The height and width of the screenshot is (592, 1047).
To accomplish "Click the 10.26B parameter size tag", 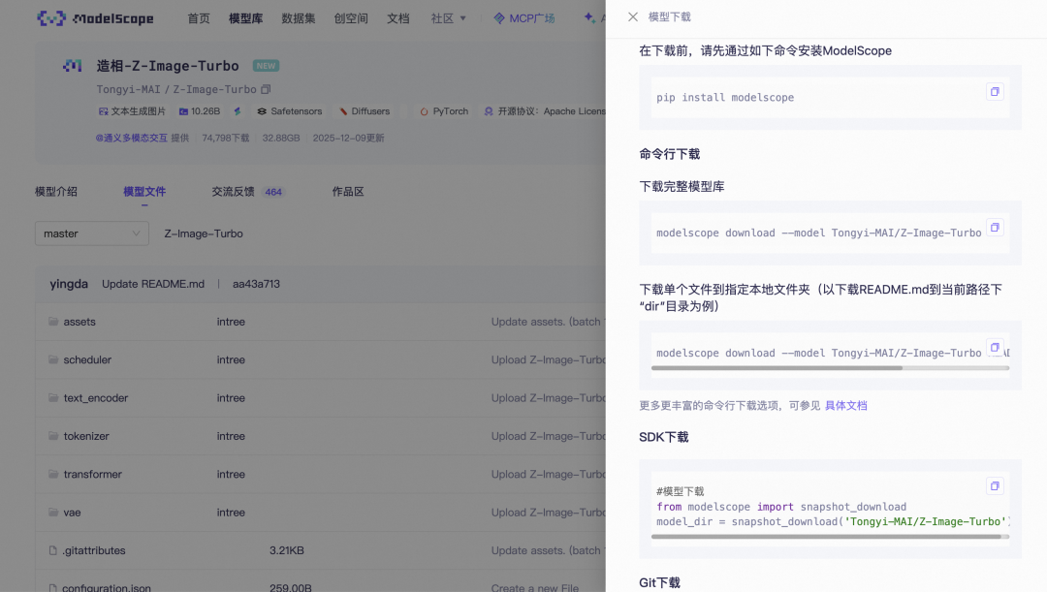I will [x=200, y=111].
